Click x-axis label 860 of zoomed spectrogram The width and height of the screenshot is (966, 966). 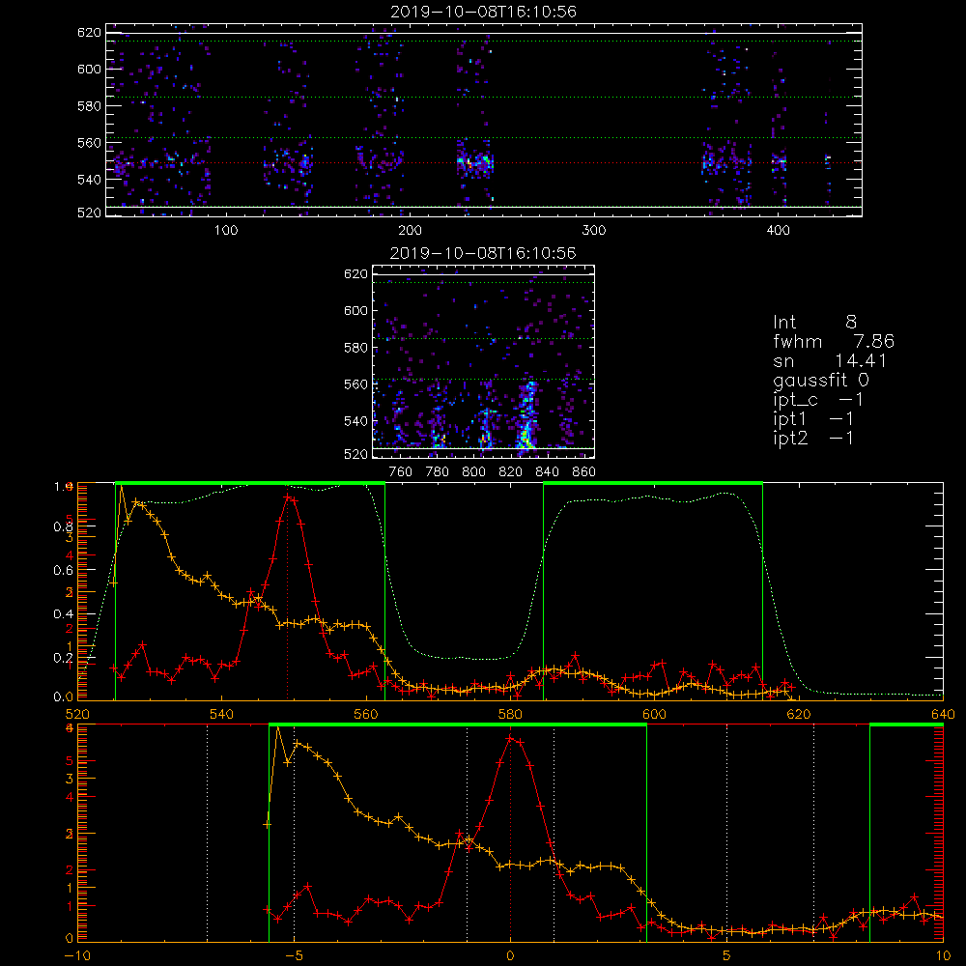(x=584, y=472)
